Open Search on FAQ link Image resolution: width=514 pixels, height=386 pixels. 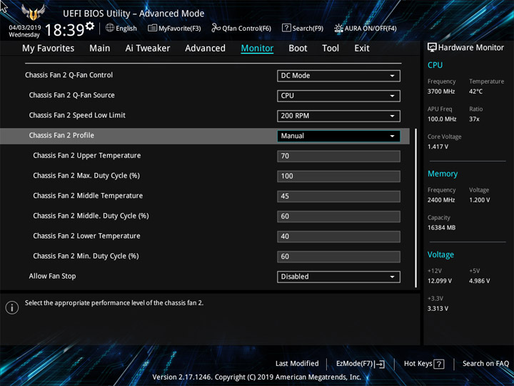click(x=485, y=364)
